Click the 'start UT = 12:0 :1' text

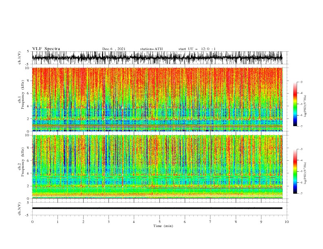tap(197, 49)
